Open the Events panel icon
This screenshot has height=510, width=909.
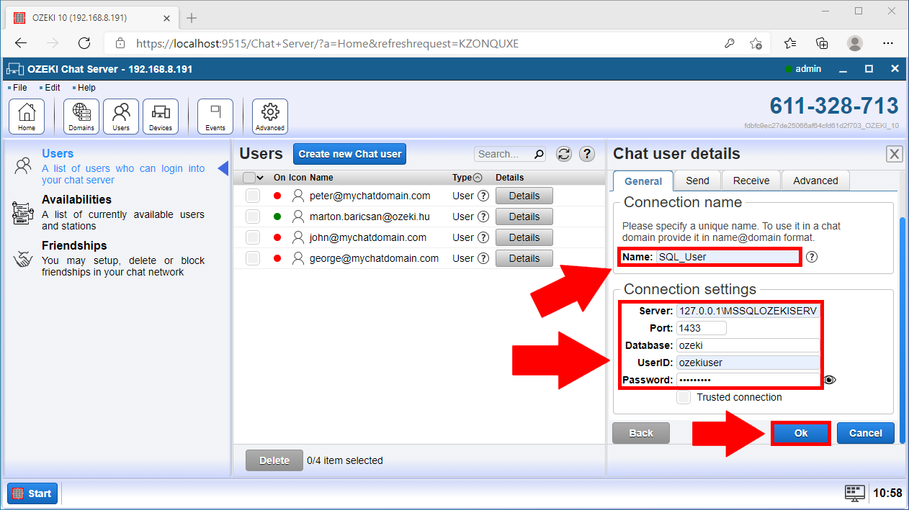pyautogui.click(x=215, y=115)
